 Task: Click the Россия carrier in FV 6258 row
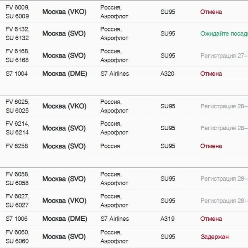pyautogui.click(x=110, y=146)
